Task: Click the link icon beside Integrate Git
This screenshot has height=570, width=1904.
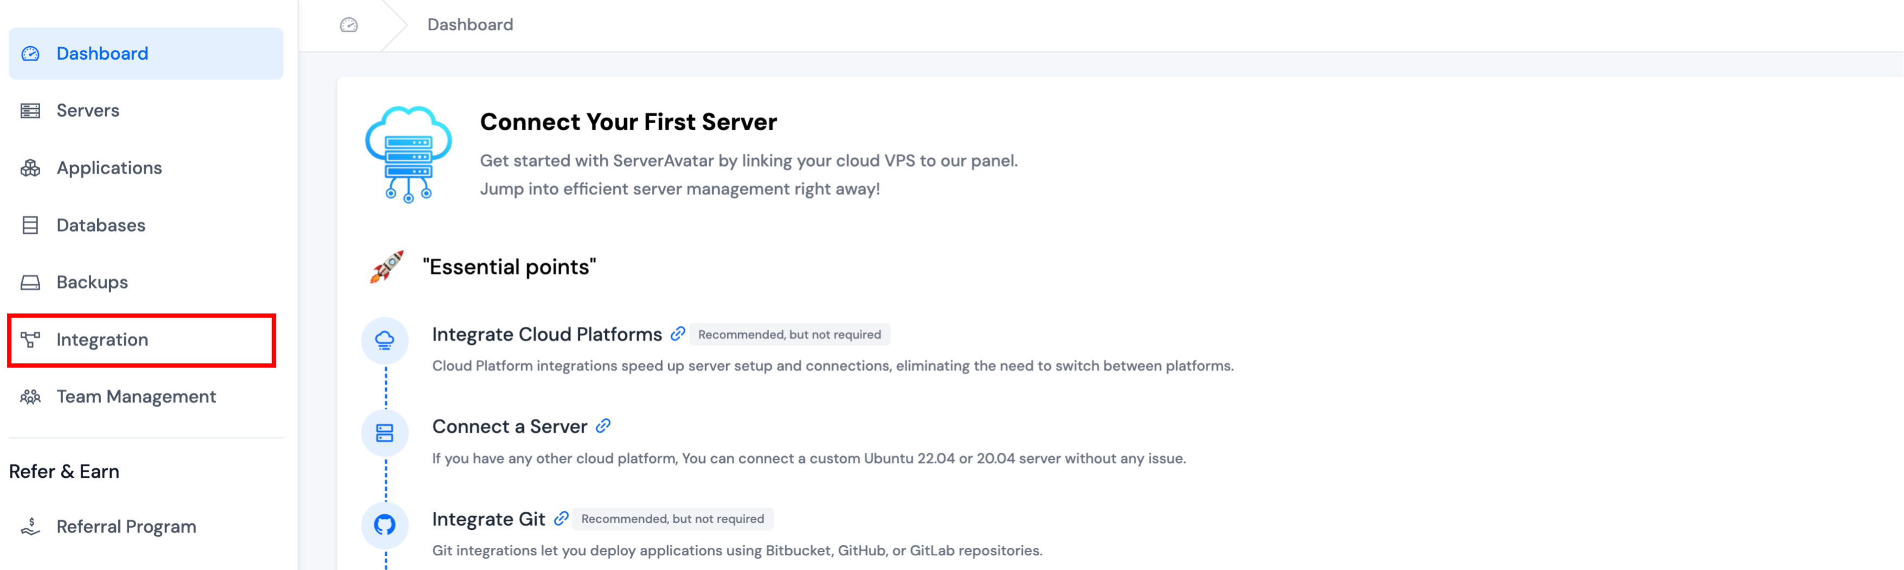Action: [x=561, y=518]
